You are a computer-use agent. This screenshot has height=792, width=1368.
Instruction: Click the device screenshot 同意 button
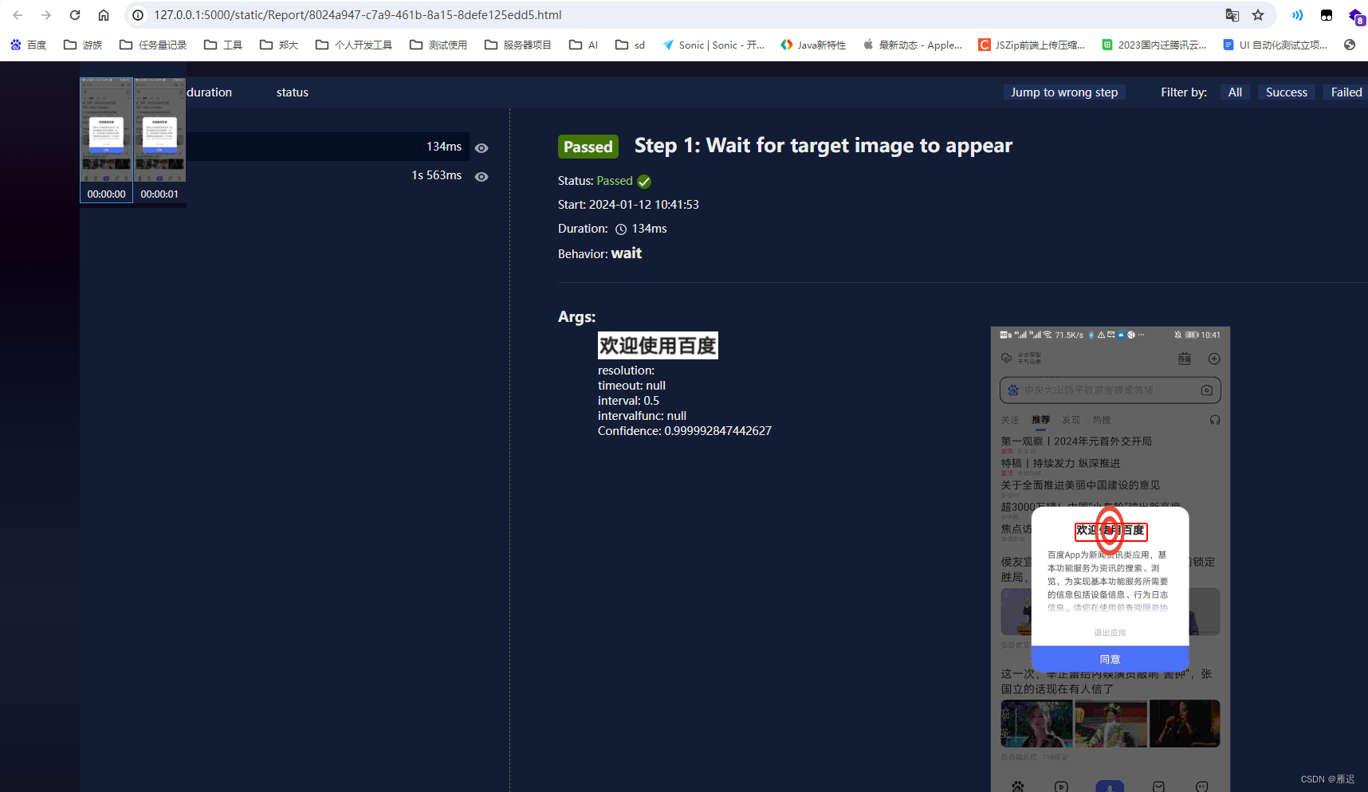coord(1110,659)
